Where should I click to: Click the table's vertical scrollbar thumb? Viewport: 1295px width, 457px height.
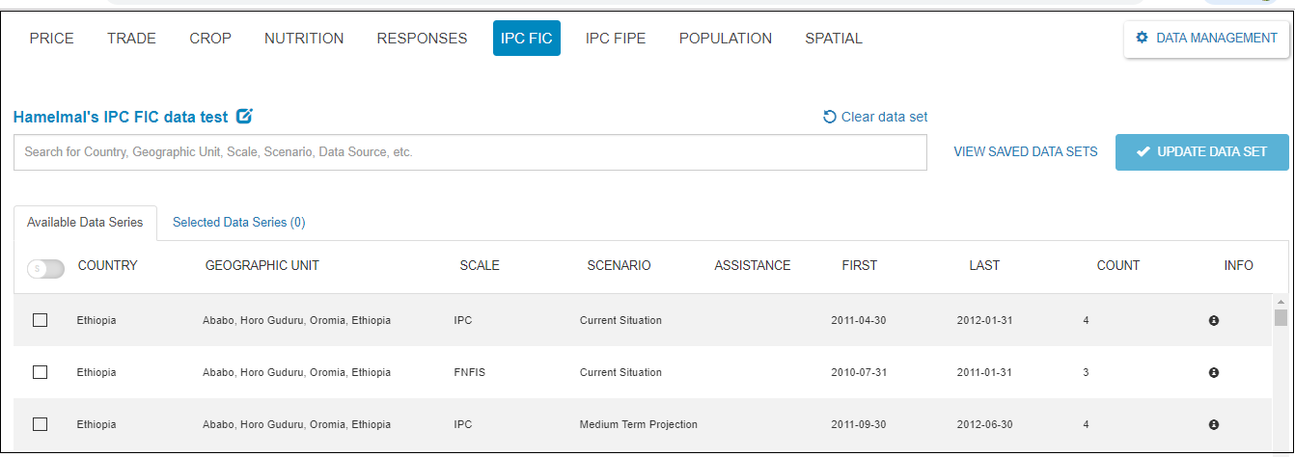point(1281,318)
